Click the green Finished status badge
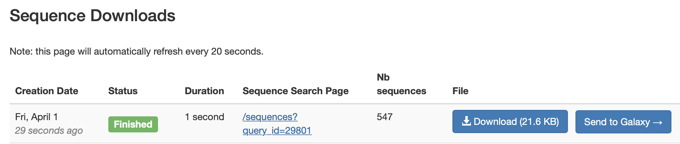The width and height of the screenshot is (680, 144). tap(133, 124)
